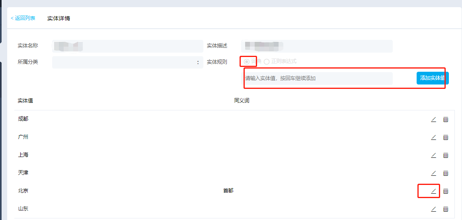Delete the 北京 entity row
The image size is (462, 220).
tap(446, 191)
